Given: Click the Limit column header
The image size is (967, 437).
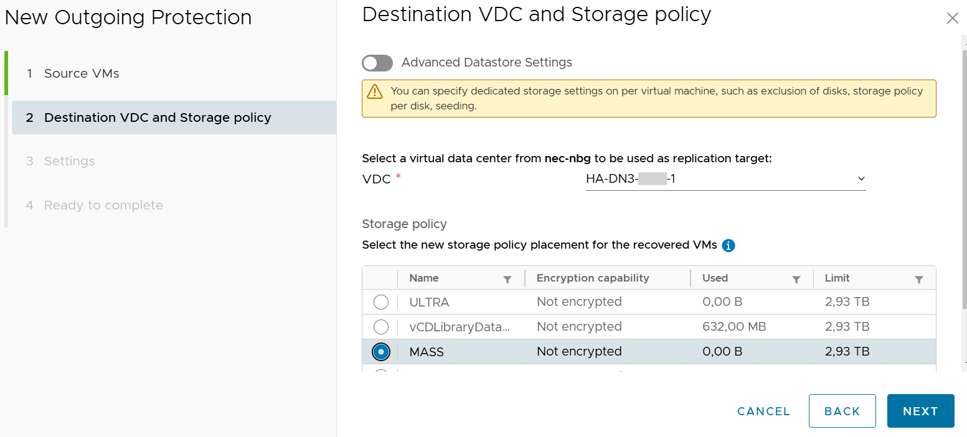Looking at the screenshot, I should pos(837,278).
